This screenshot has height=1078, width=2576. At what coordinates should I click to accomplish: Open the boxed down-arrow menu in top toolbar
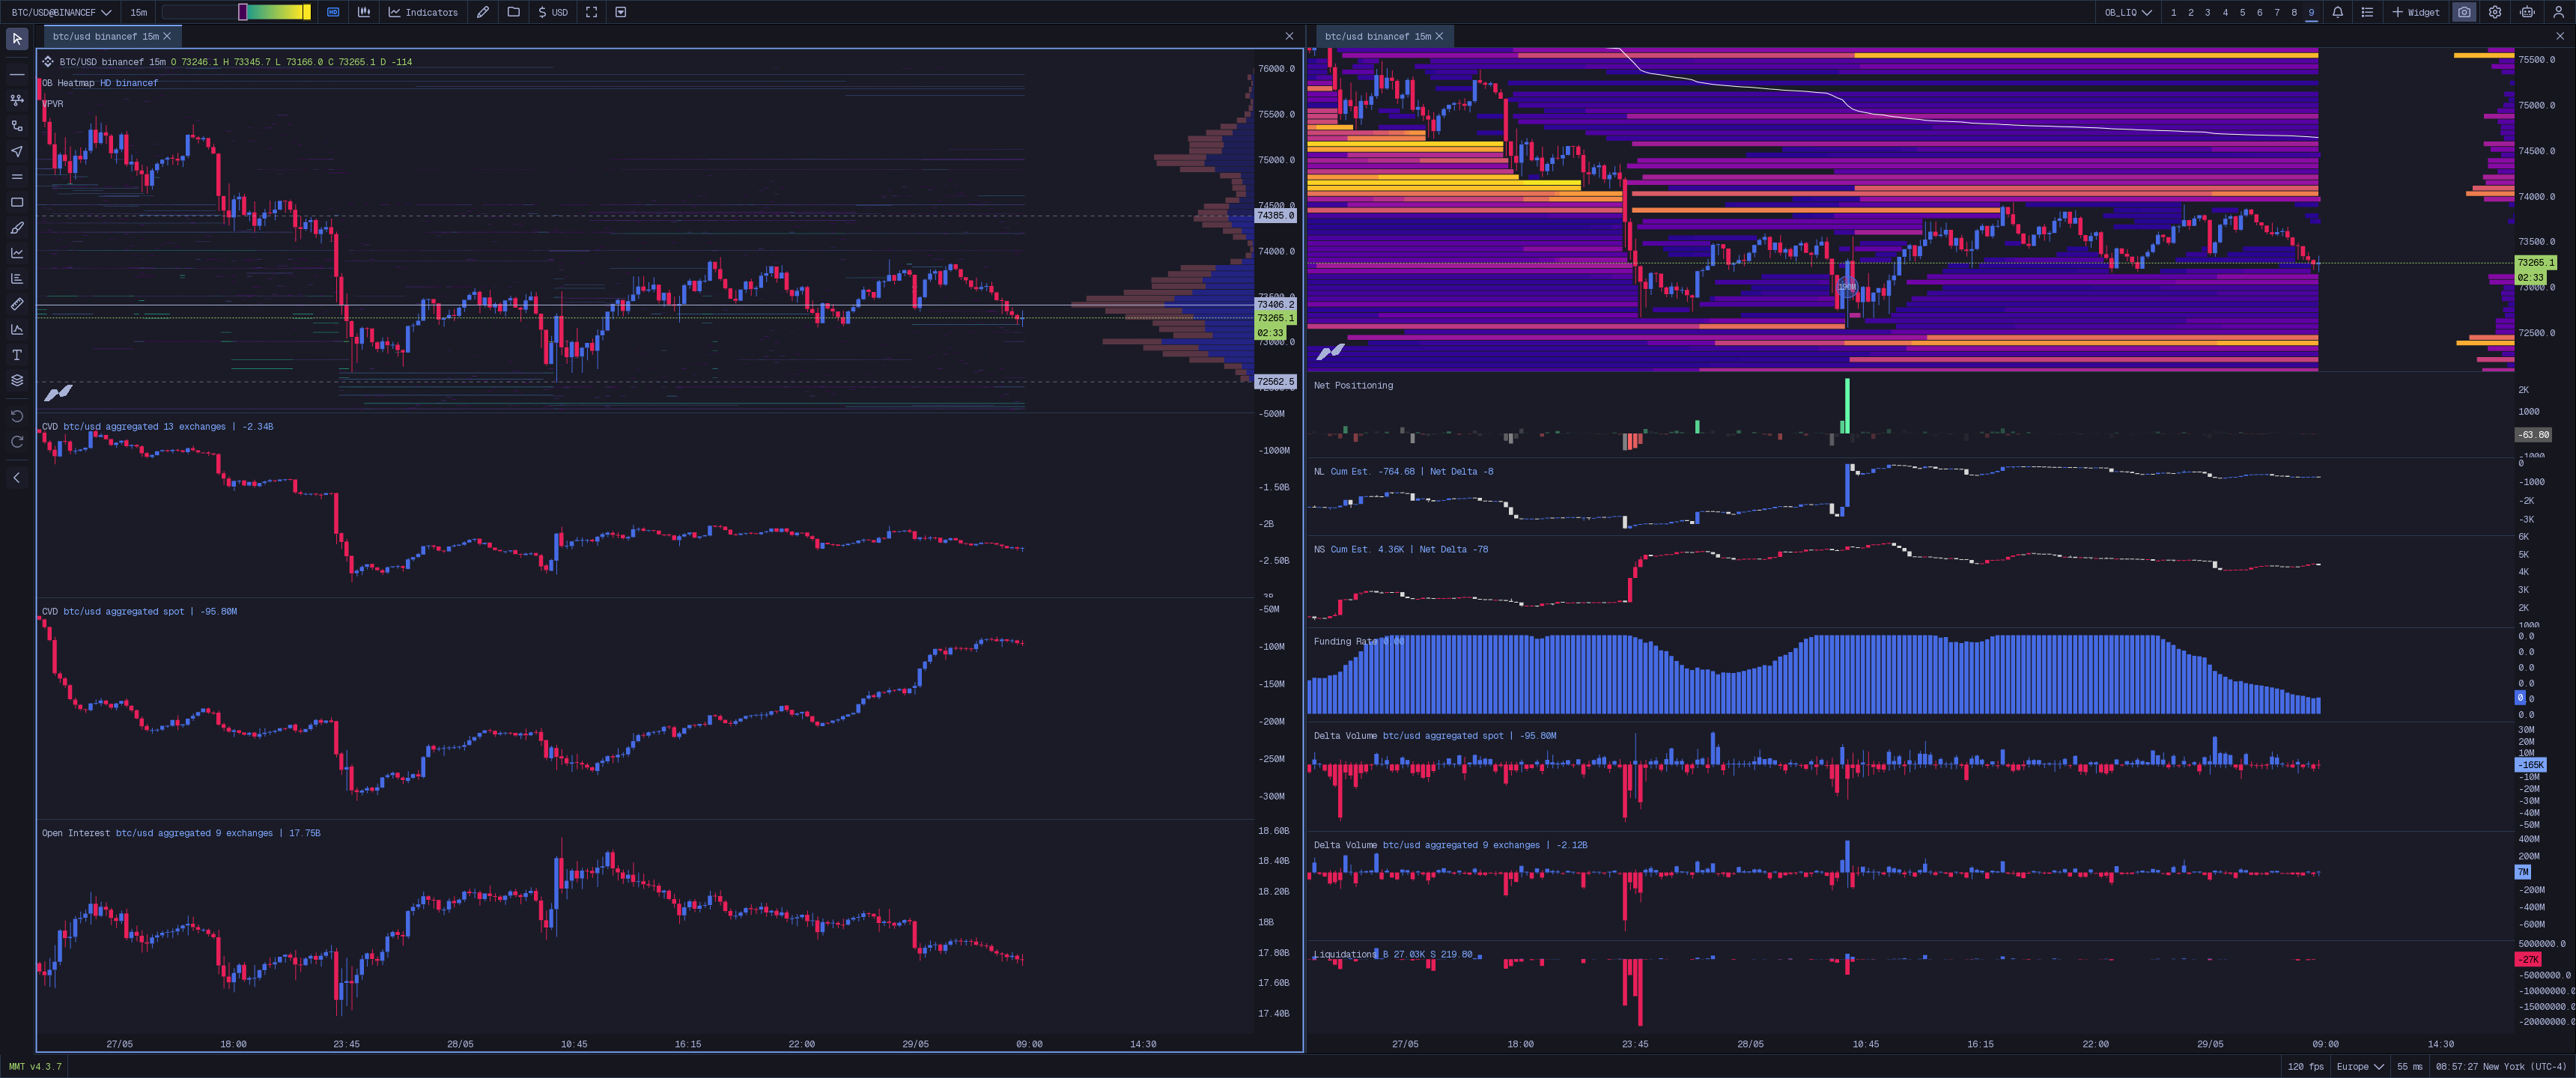[x=621, y=12]
